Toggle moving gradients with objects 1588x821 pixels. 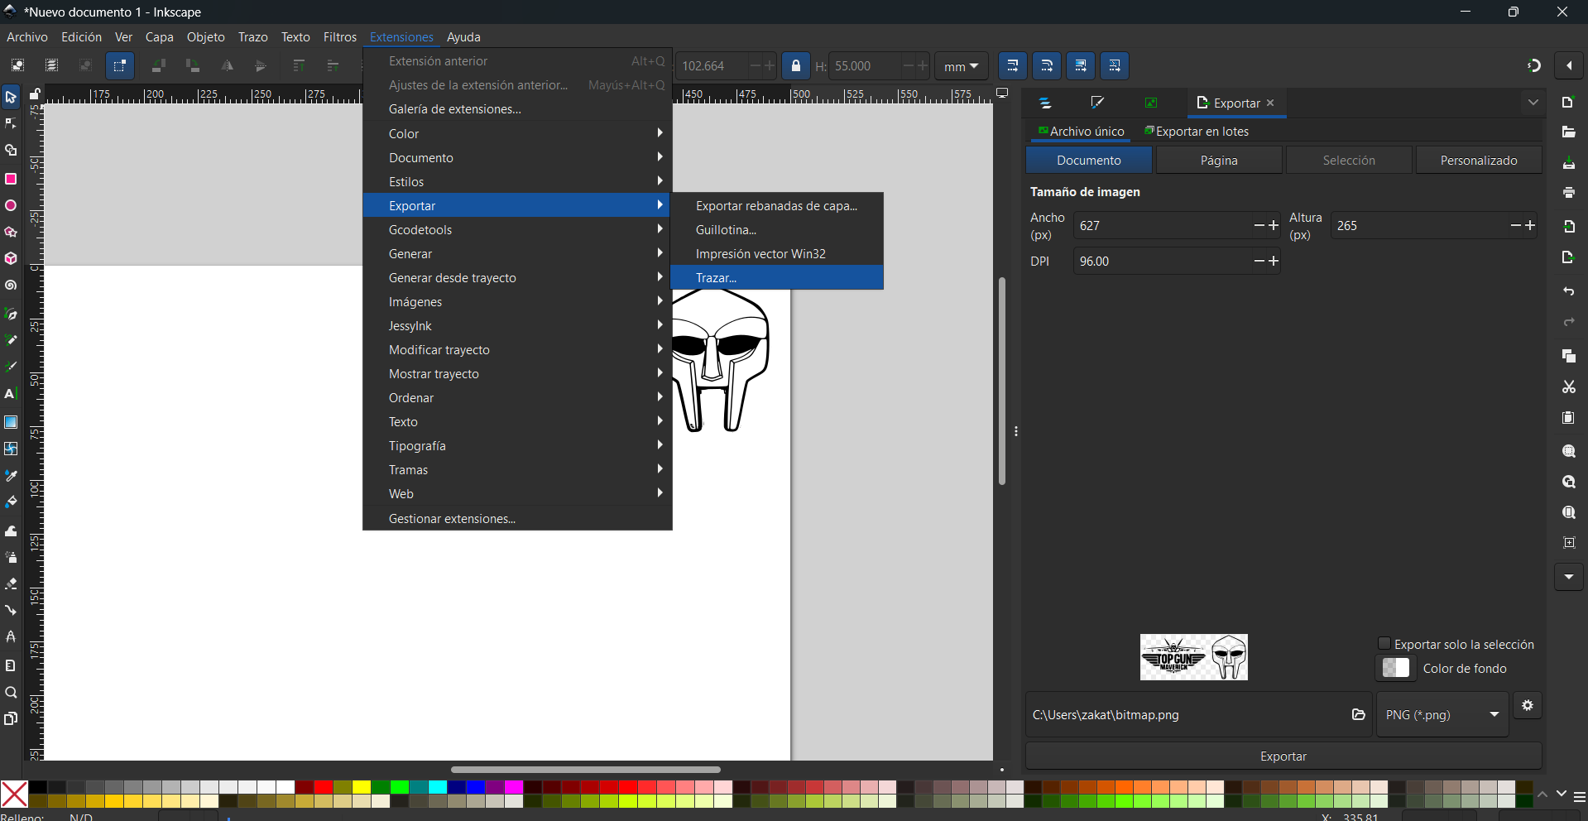coord(1081,65)
